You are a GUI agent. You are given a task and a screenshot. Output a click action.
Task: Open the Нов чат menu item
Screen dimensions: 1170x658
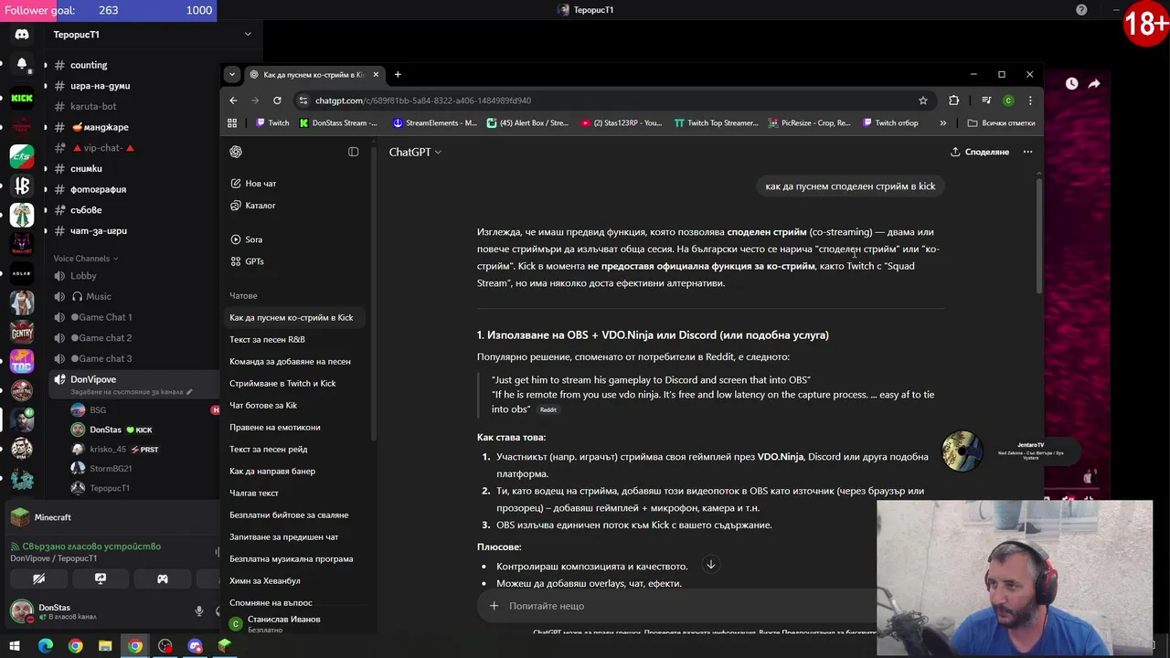tap(253, 184)
